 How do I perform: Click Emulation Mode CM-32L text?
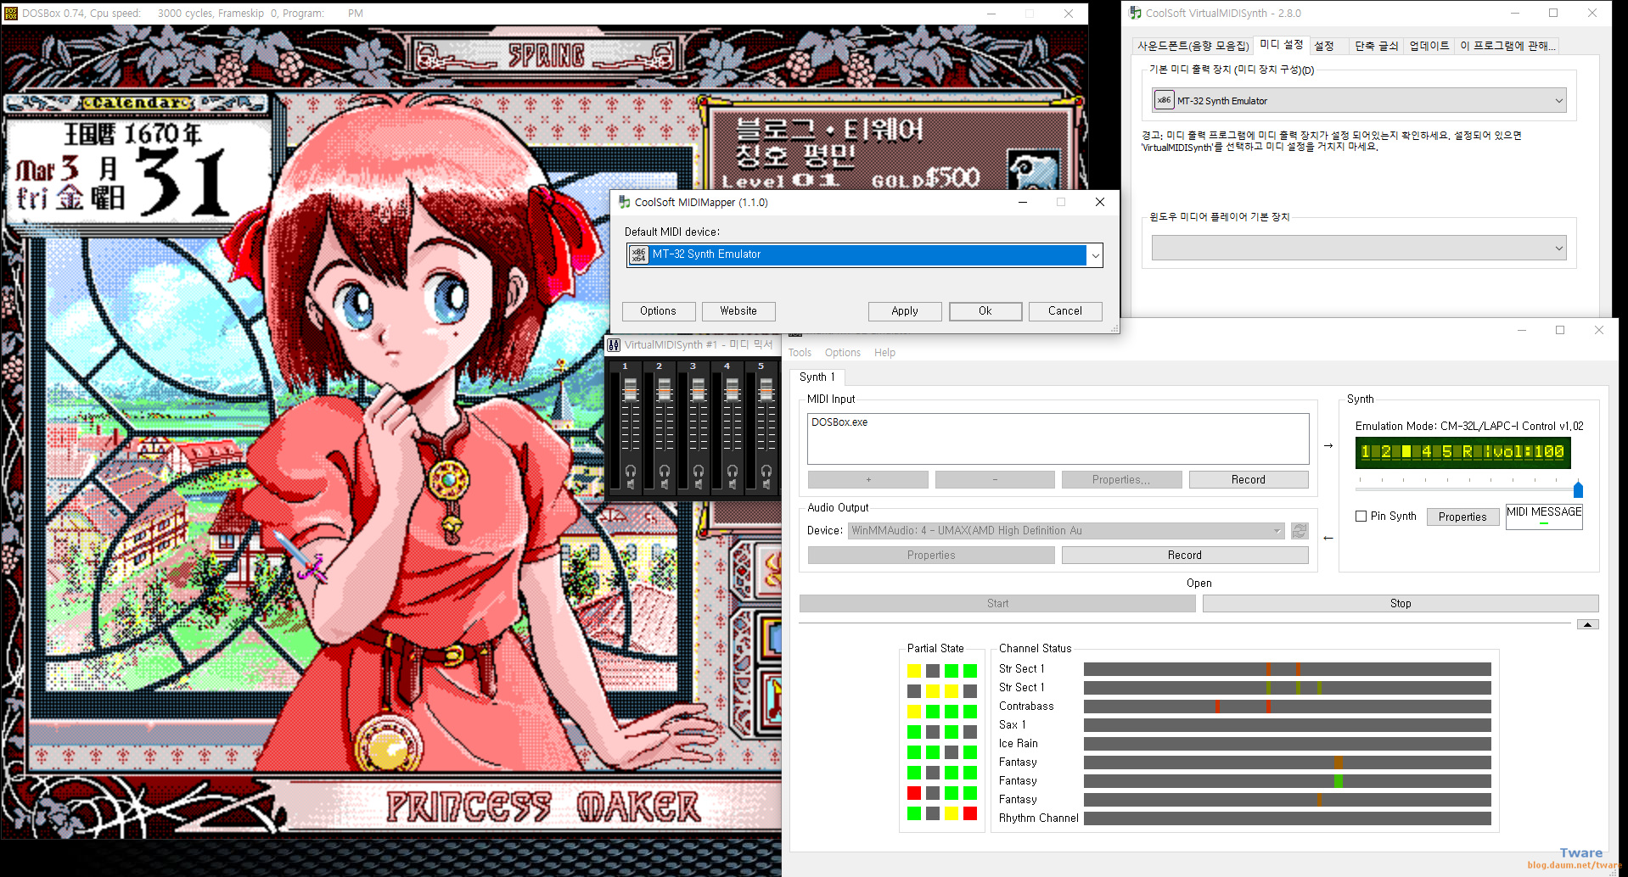pyautogui.click(x=1469, y=426)
